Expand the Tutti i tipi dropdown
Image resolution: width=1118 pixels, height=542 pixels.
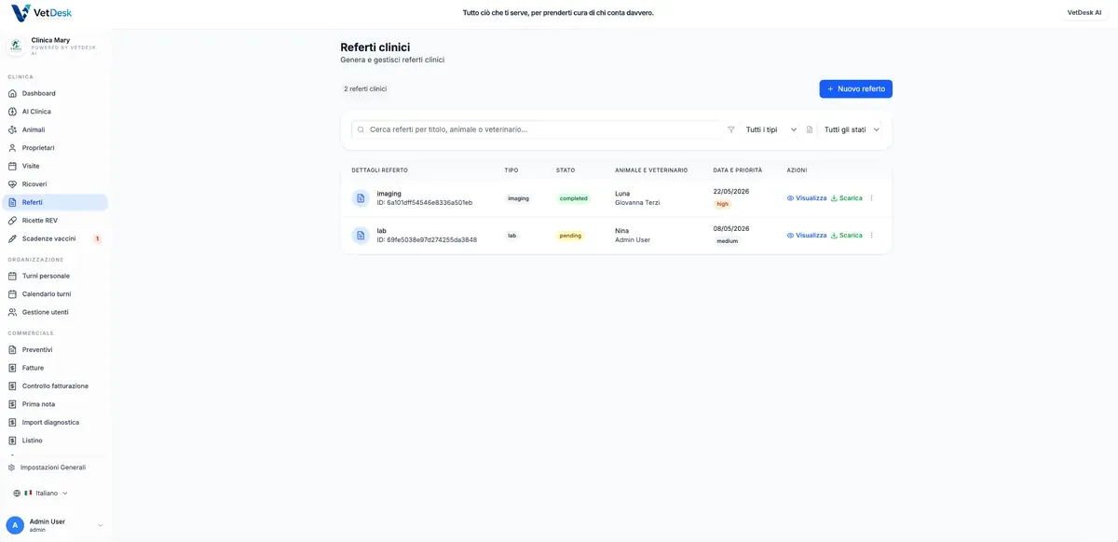coord(770,130)
